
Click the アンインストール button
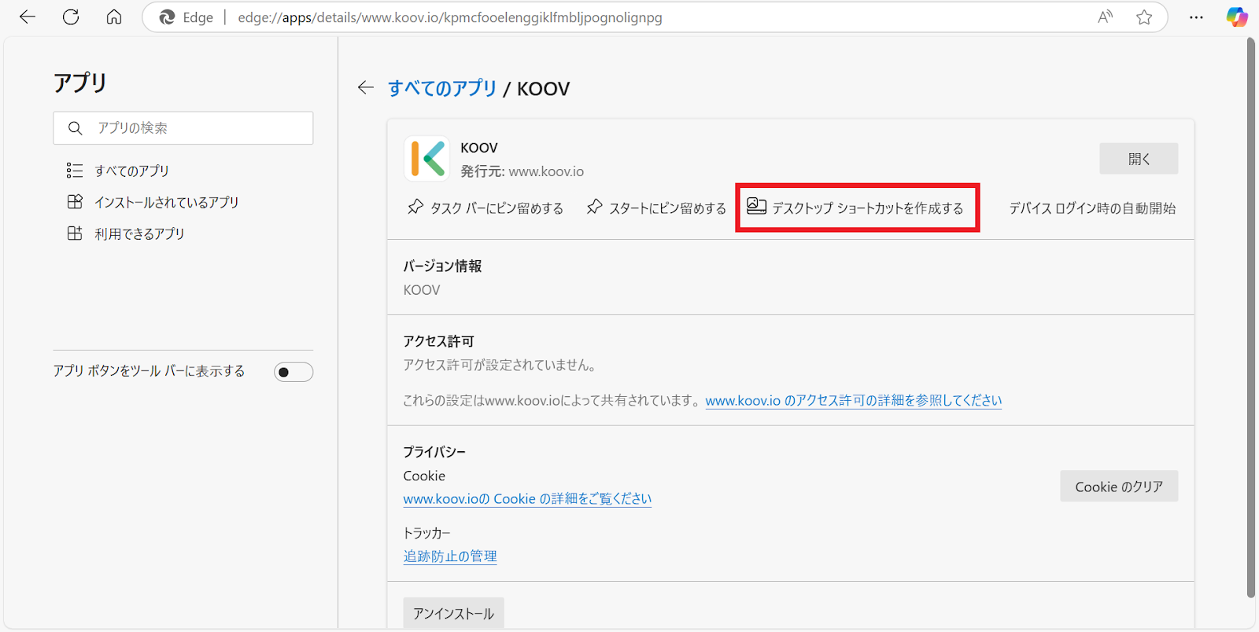453,613
